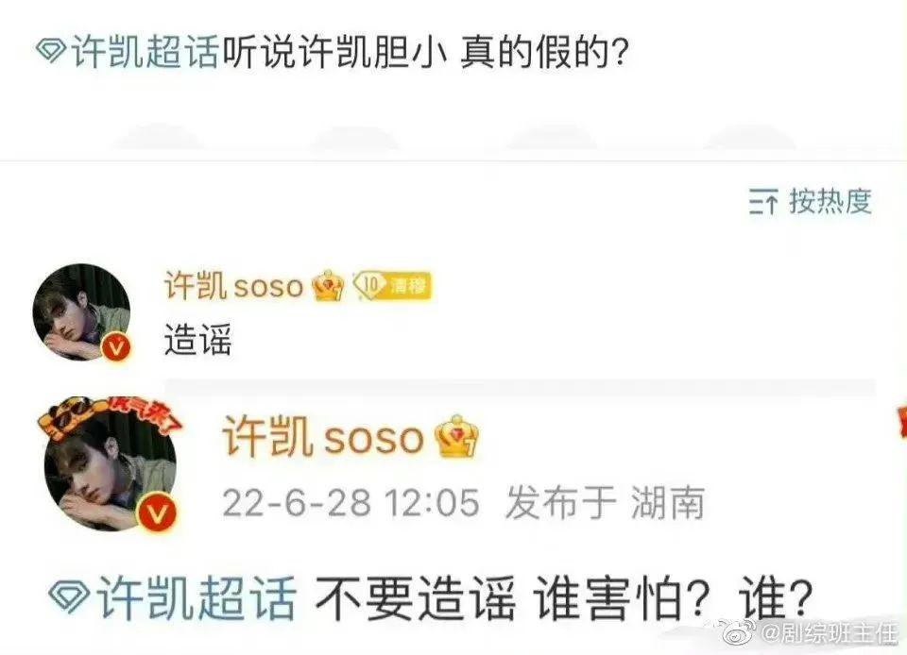Select the 造谣 comment text
Image resolution: width=907 pixels, height=655 pixels.
pos(197,339)
